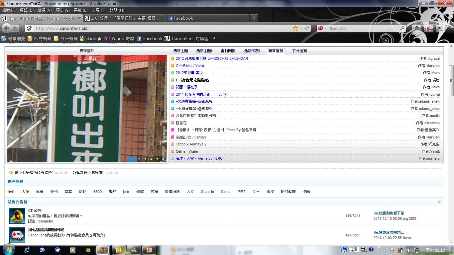Open the C.F論壇元老點點名 thread

click(x=192, y=80)
